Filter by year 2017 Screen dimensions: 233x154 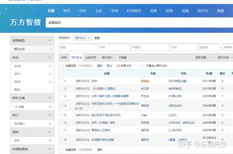[17, 74]
